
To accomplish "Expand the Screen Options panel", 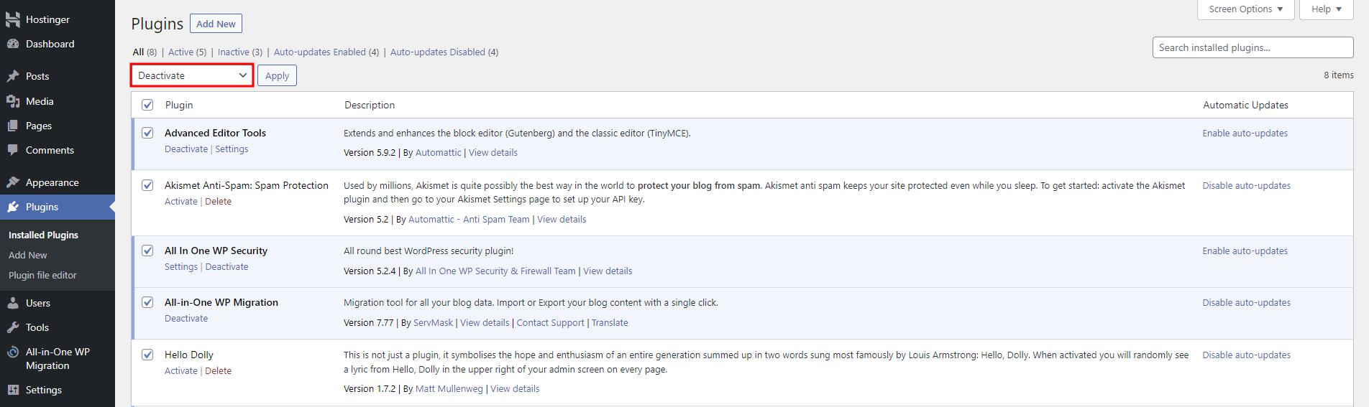I will (1245, 9).
